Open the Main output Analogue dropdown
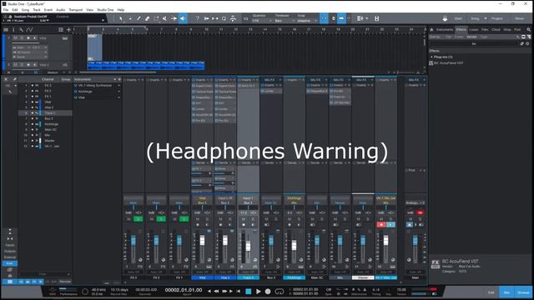 (415, 202)
